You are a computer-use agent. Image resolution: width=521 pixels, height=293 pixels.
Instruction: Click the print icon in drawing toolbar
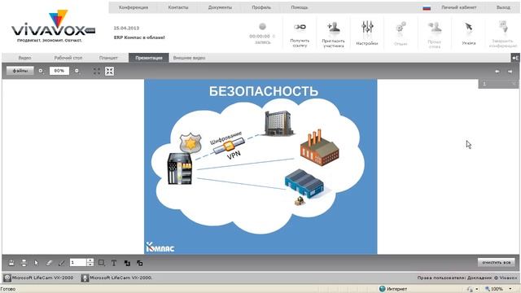point(24,263)
